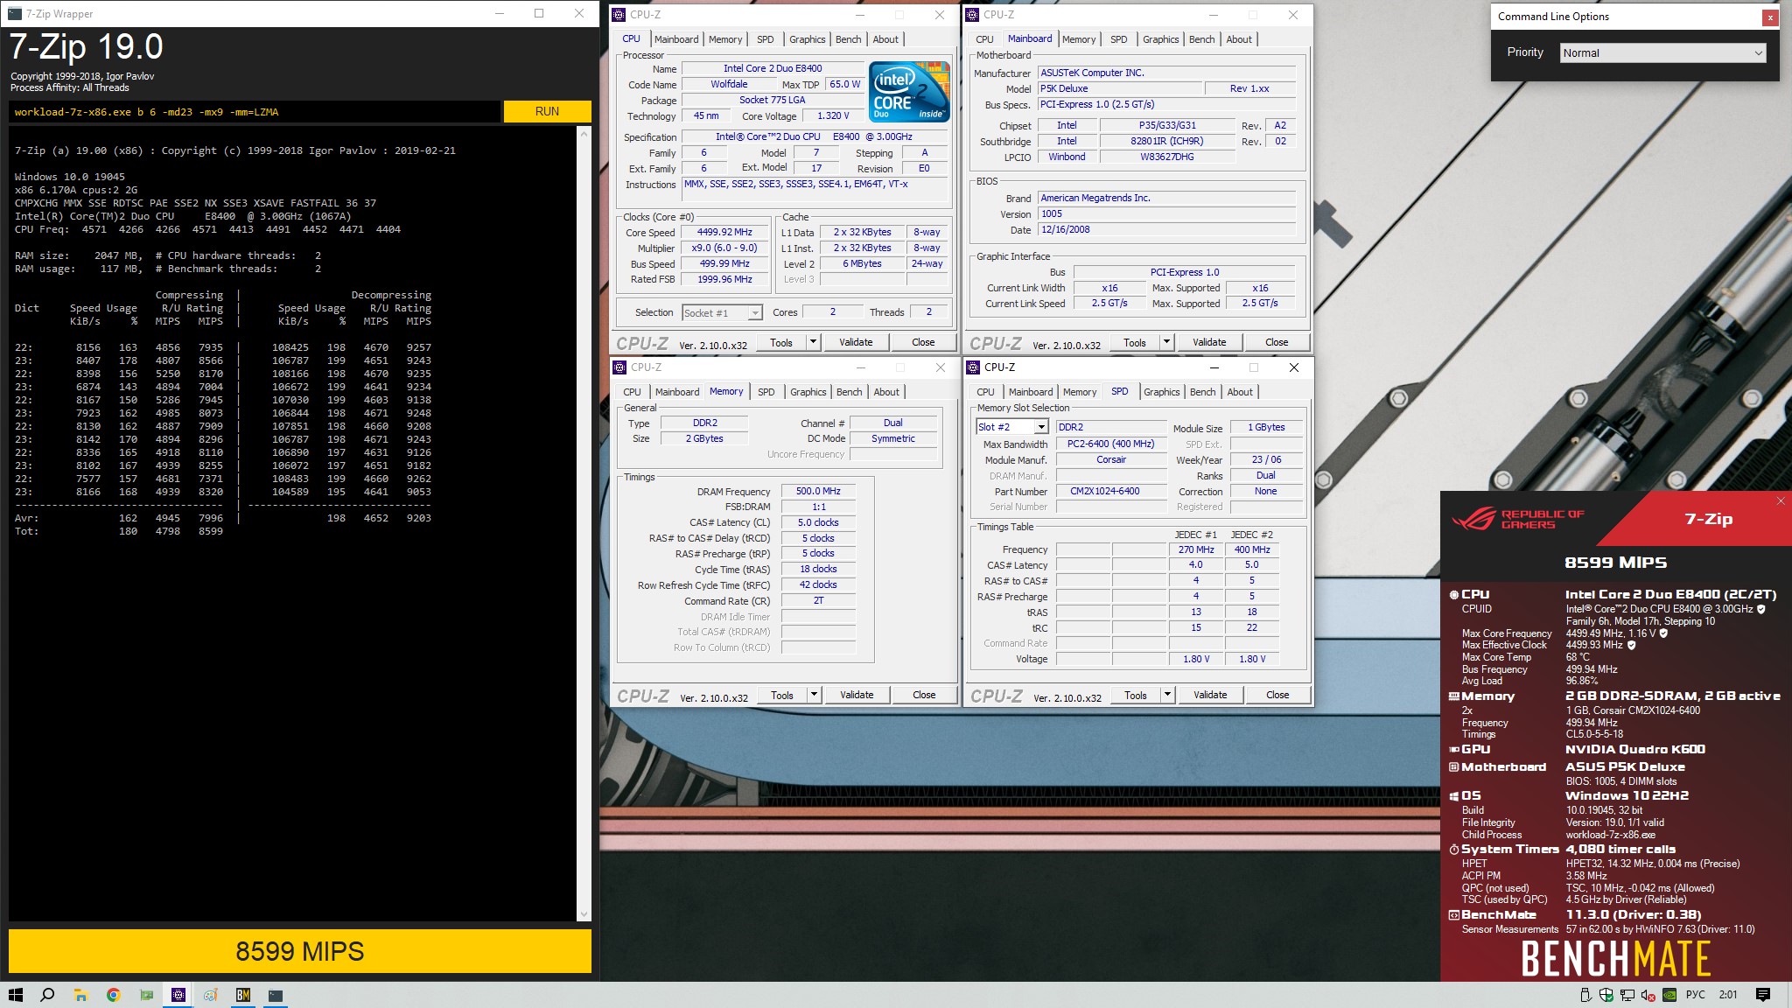This screenshot has height=1008, width=1792.
Task: Open Windows Security tray icon
Action: click(x=1606, y=995)
